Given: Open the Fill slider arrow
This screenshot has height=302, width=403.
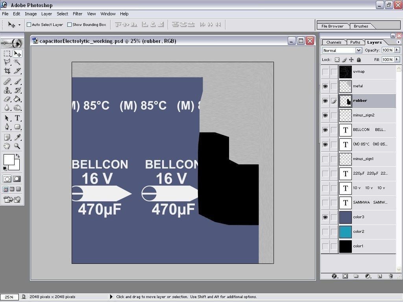Looking at the screenshot, I should (x=397, y=60).
